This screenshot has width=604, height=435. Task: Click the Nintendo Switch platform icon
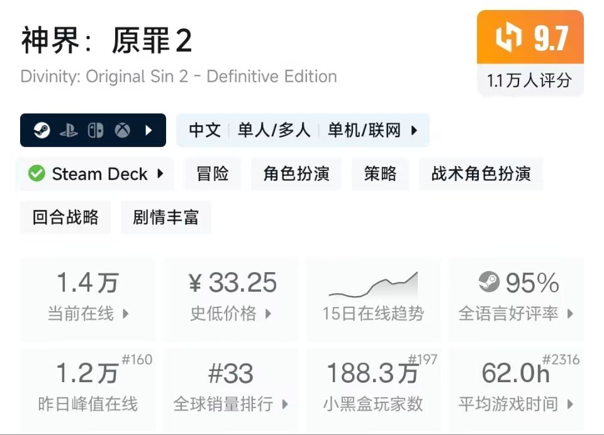96,130
